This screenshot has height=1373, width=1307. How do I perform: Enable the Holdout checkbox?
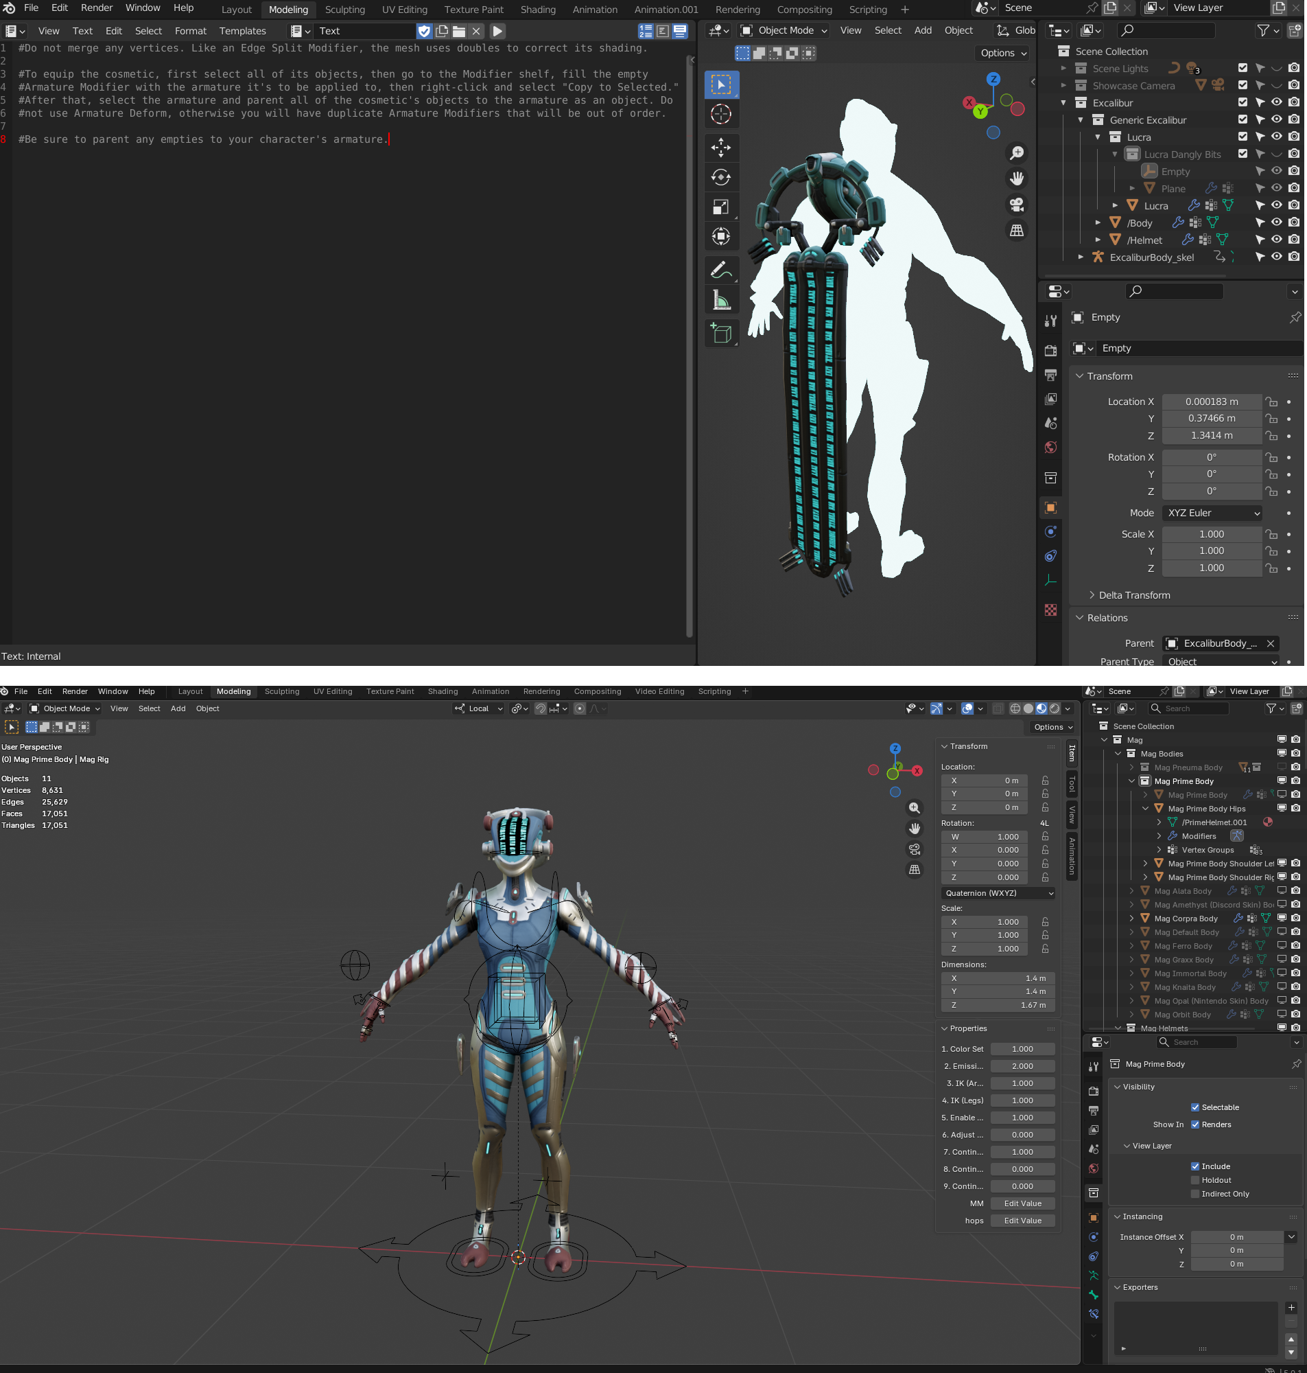pos(1195,1180)
